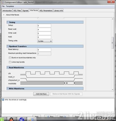Image resolution: width=116 pixels, height=121 pixels.
Task: Enable Burst on burst boundaries only
Action: 10,58
